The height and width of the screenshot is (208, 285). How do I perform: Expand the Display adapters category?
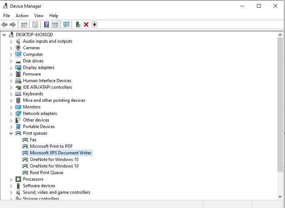point(11,68)
